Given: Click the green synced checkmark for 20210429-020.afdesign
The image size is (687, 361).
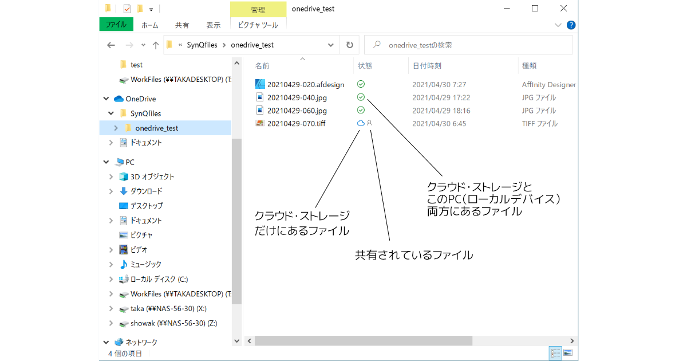Looking at the screenshot, I should pos(361,84).
